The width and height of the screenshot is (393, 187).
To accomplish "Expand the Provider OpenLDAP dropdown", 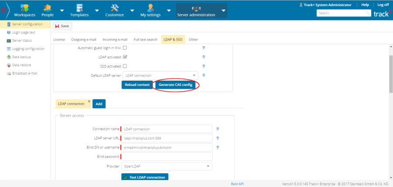I will coord(208,166).
